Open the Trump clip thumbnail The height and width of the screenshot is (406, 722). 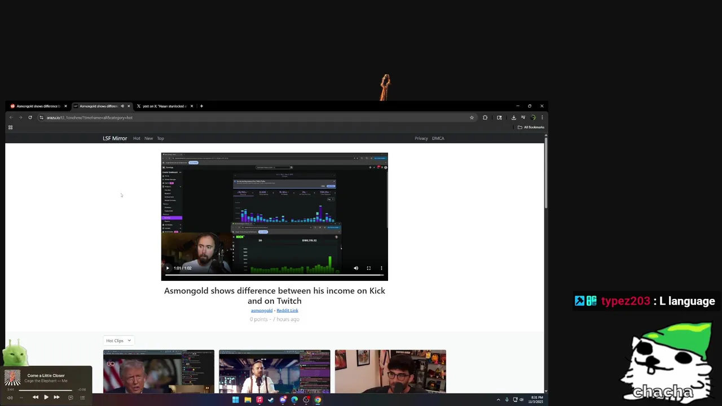[159, 371]
